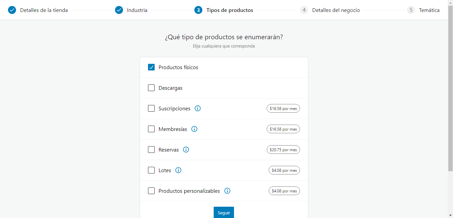Uncheck the Productos físicos checkbox

(x=151, y=67)
